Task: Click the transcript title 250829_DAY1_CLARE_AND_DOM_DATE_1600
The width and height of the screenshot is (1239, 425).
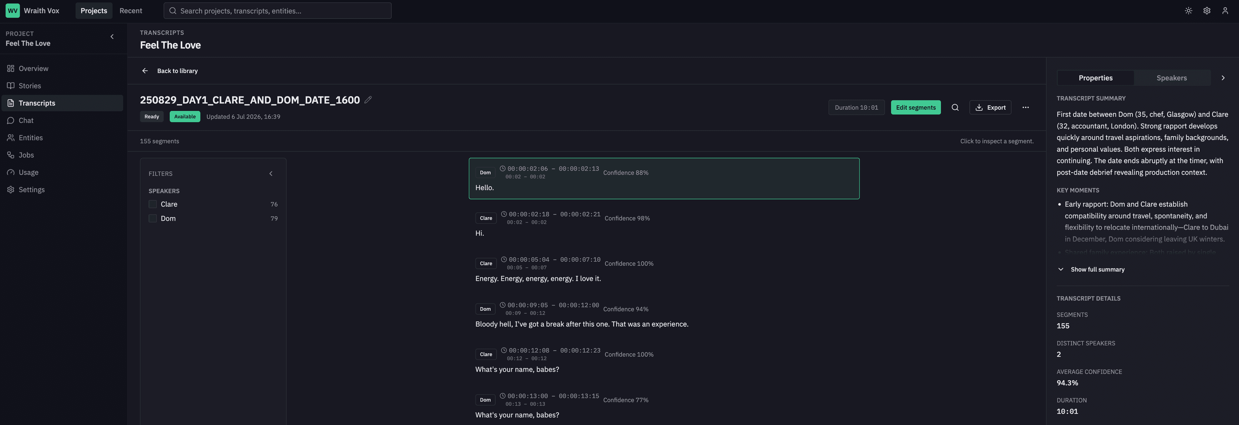Action: 250,100
